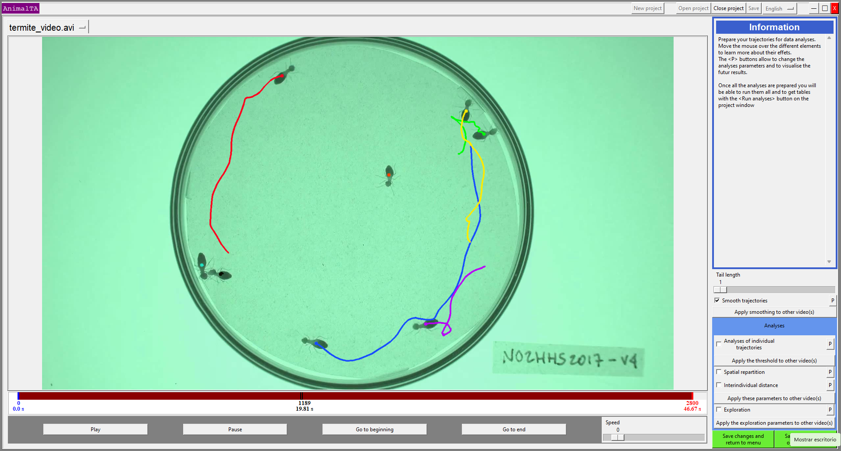Click Apply the threshold to other video(s)
Image resolution: width=841 pixels, height=451 pixels.
pos(774,361)
